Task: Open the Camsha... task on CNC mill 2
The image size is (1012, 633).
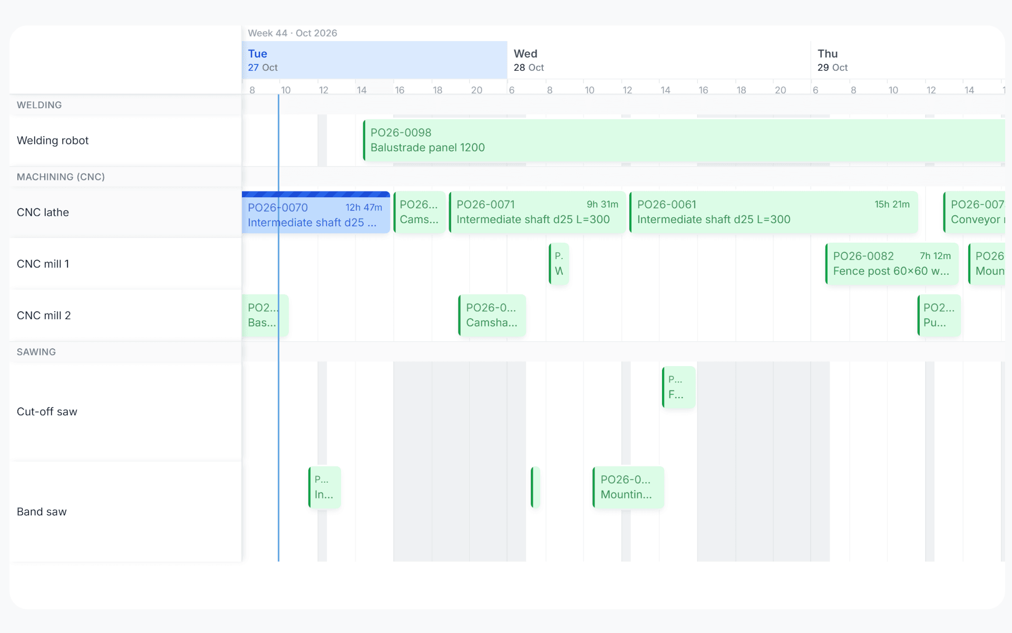Action: [x=492, y=315]
